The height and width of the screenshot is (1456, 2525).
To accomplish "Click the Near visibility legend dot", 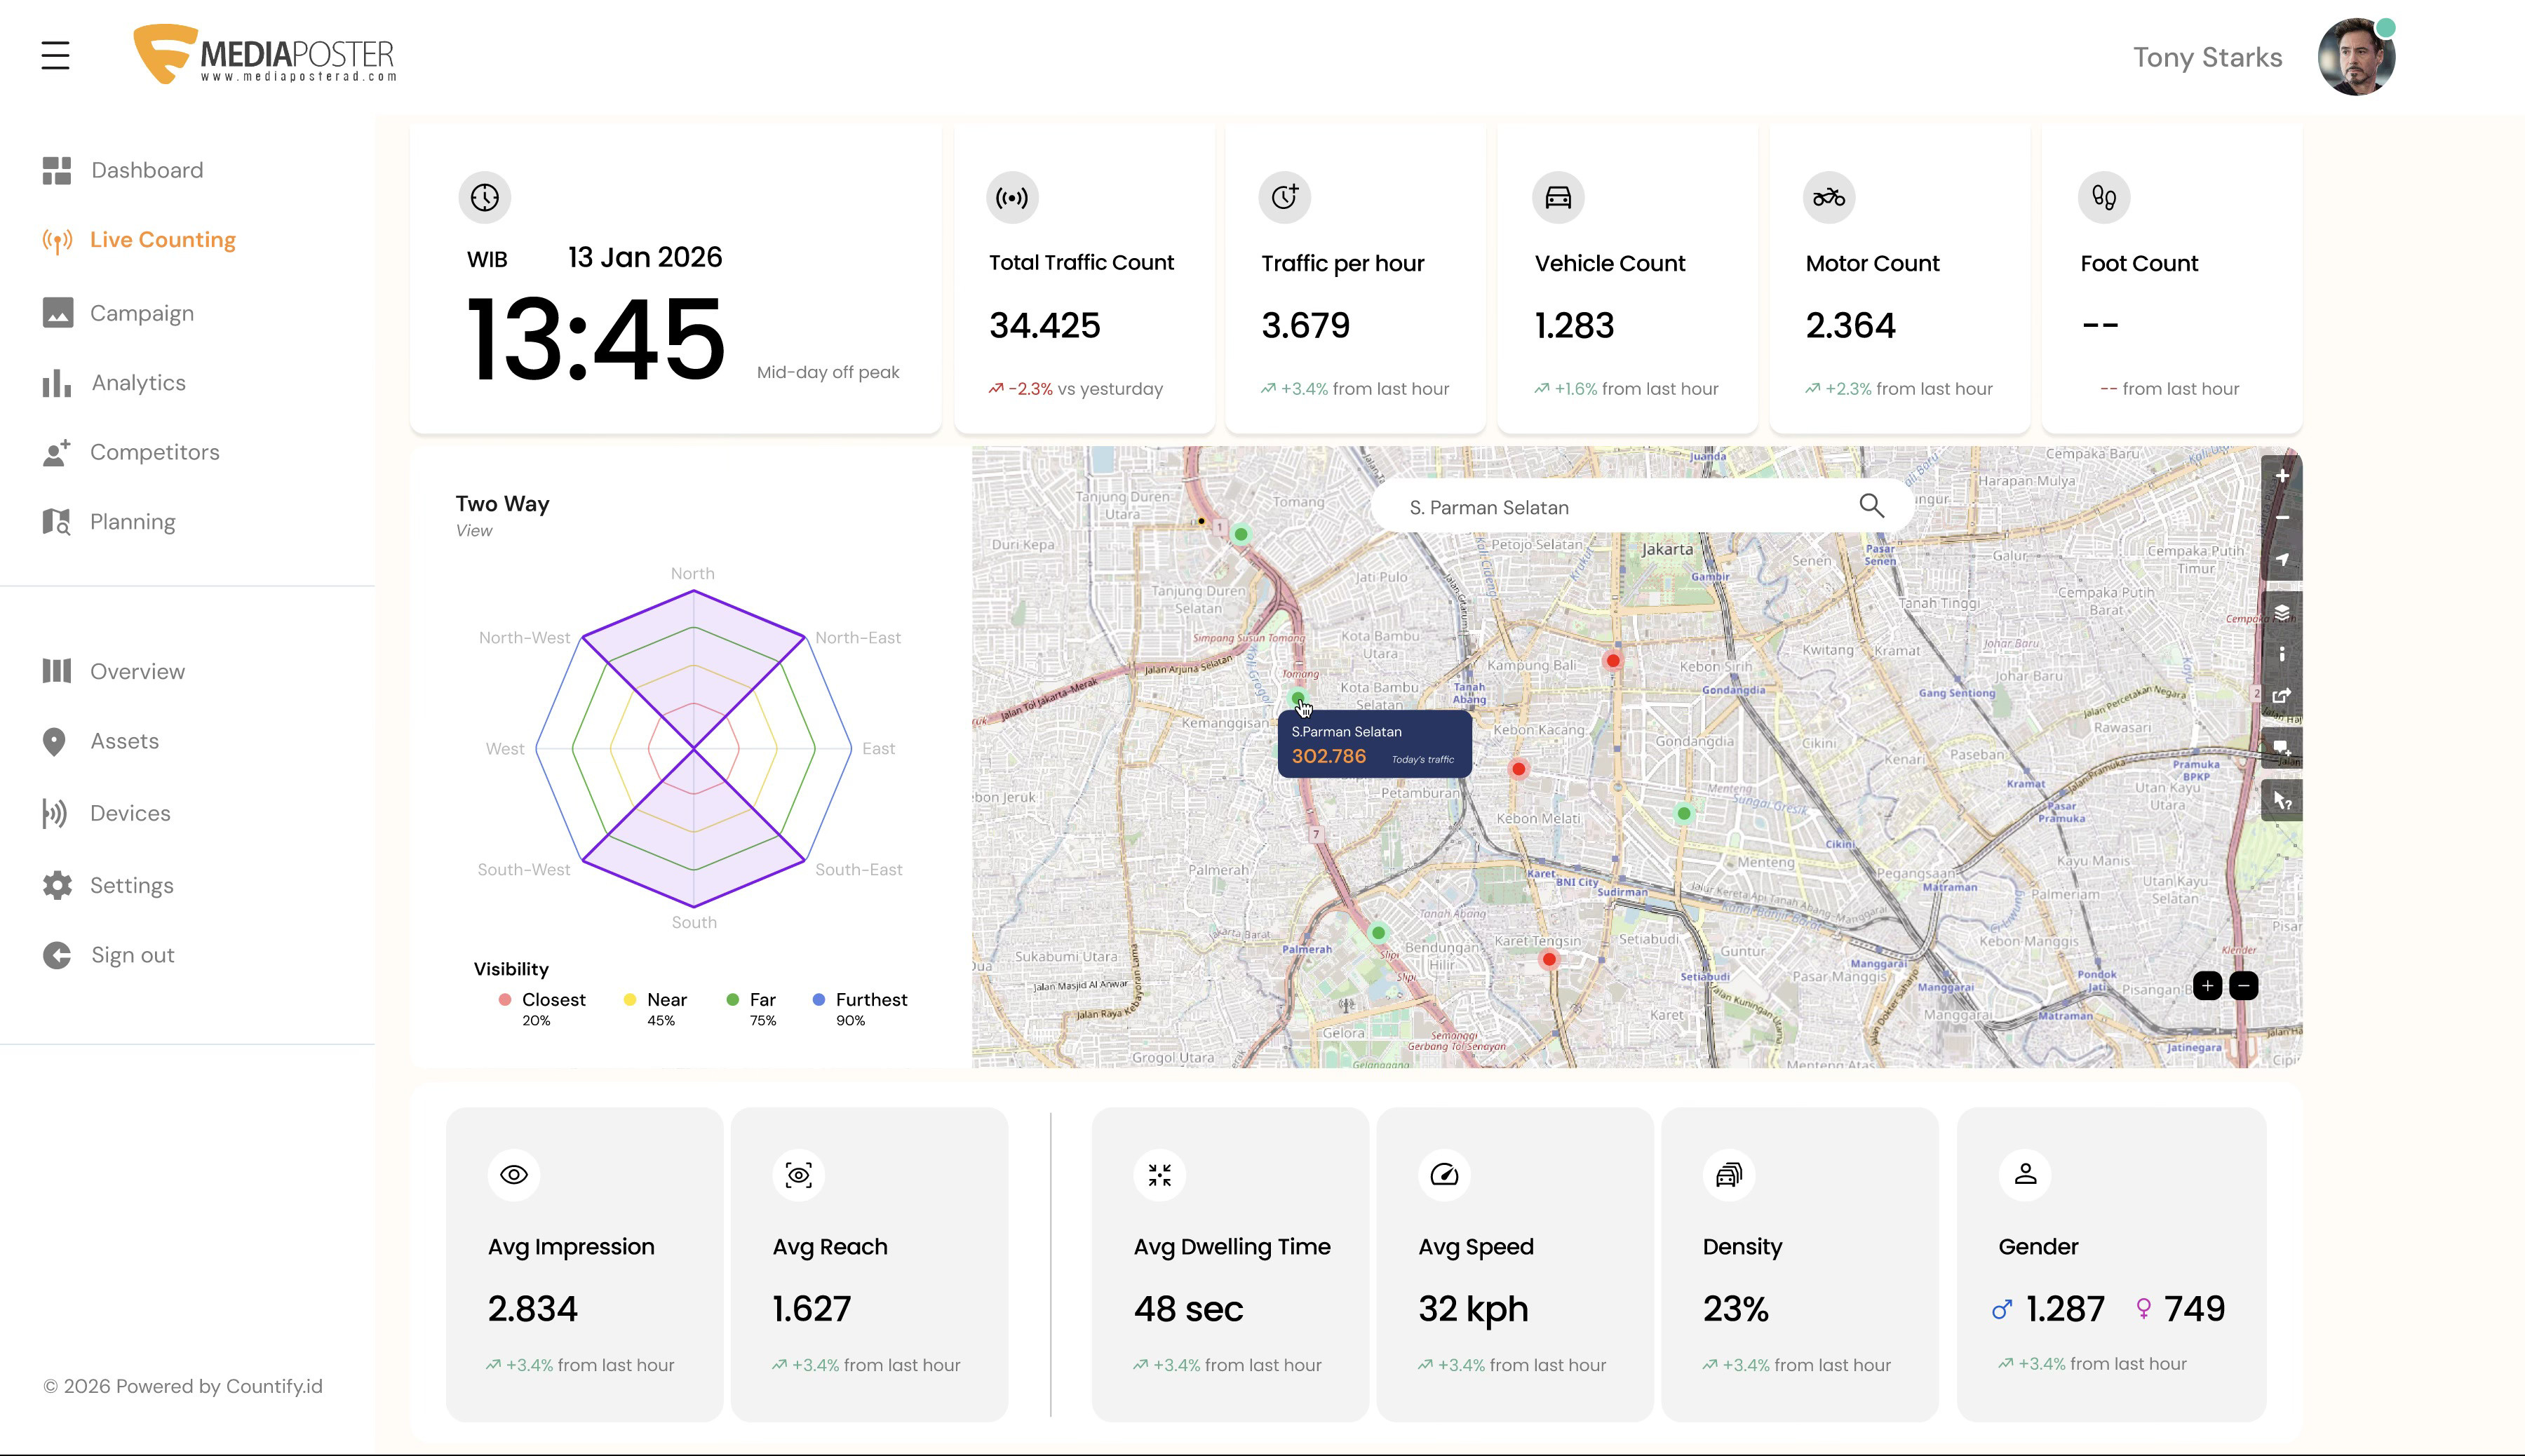I will tap(630, 999).
